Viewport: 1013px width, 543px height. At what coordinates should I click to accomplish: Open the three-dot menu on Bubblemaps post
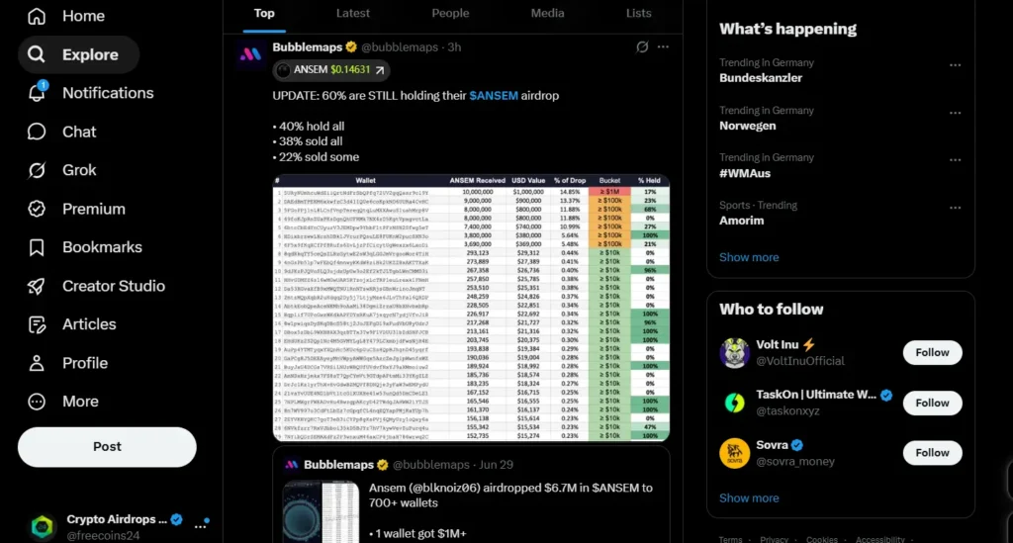pyautogui.click(x=663, y=46)
